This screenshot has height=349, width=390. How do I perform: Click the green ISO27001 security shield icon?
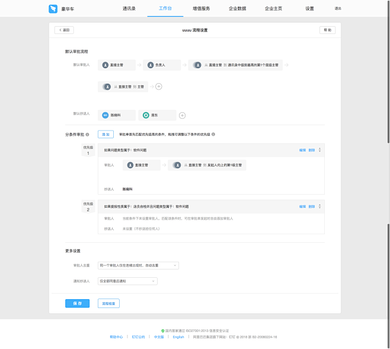pos(162,331)
